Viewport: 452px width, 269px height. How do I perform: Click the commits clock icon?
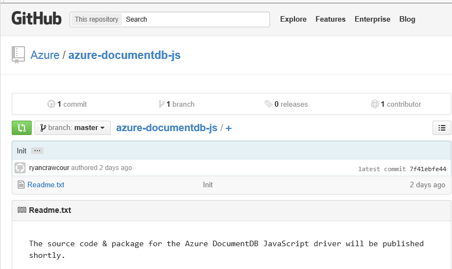point(51,104)
